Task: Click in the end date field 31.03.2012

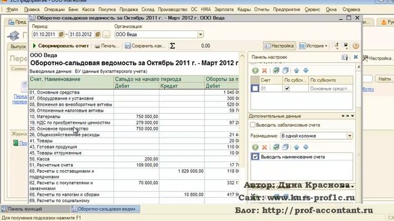Action: click(x=81, y=34)
